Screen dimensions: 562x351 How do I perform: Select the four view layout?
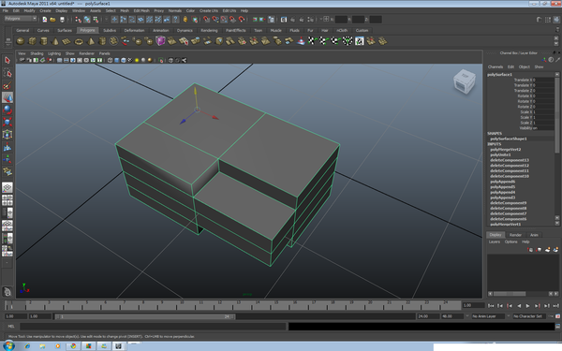(x=7, y=200)
